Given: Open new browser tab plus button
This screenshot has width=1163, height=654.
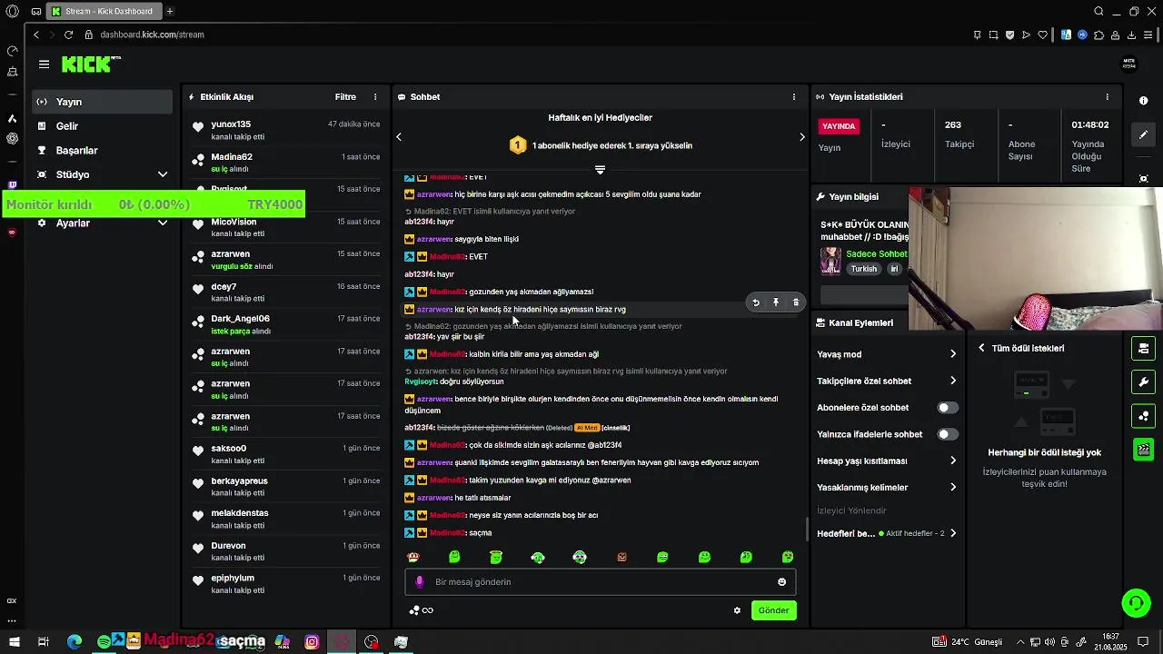Looking at the screenshot, I should [170, 11].
